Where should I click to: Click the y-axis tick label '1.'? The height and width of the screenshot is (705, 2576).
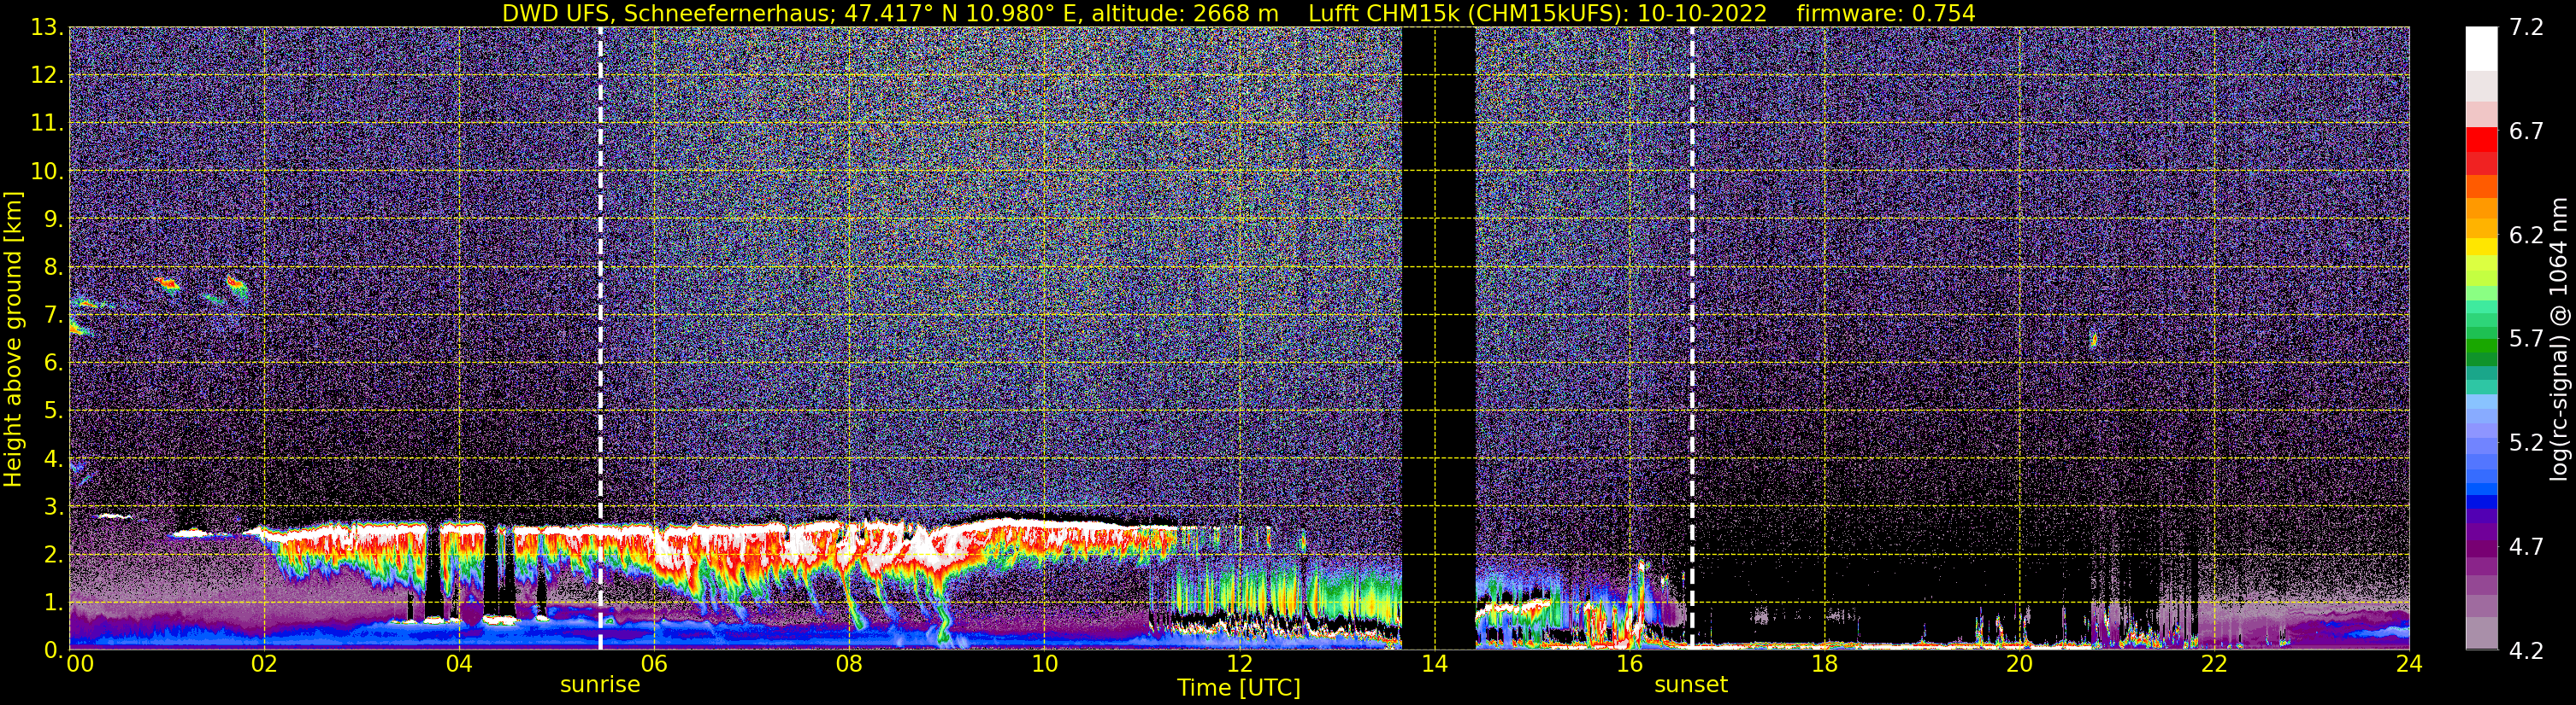point(52,602)
